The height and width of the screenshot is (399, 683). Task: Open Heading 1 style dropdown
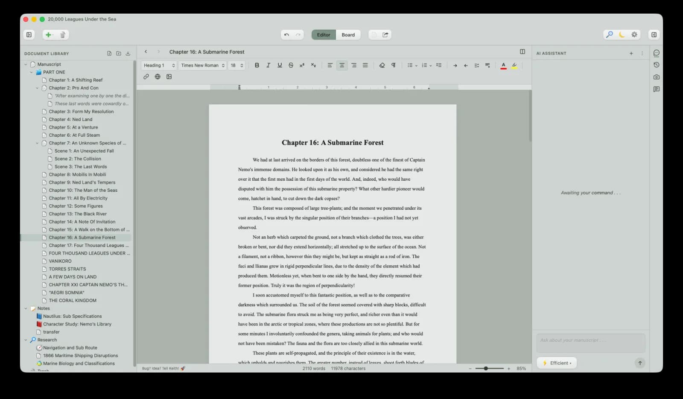[159, 65]
